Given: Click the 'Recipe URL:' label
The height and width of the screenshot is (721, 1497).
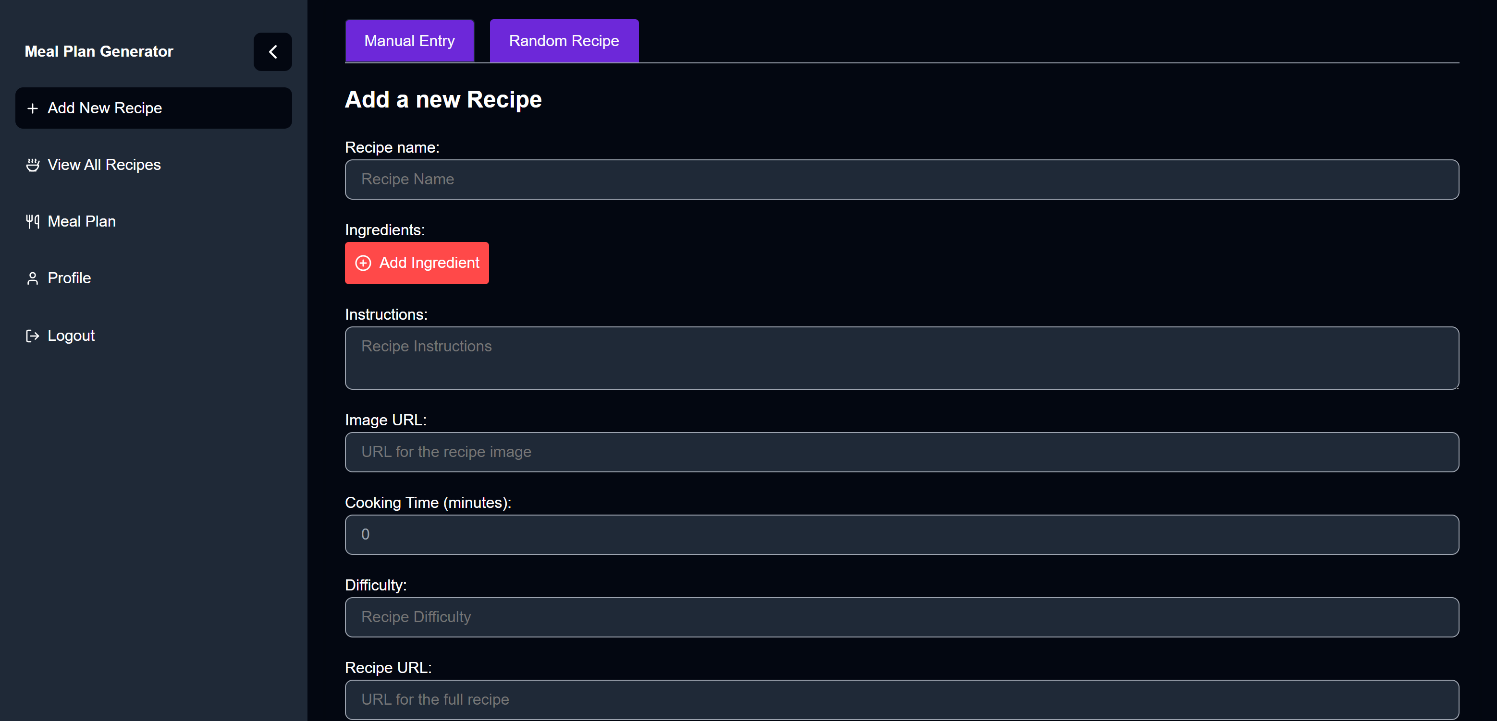Looking at the screenshot, I should (x=388, y=668).
